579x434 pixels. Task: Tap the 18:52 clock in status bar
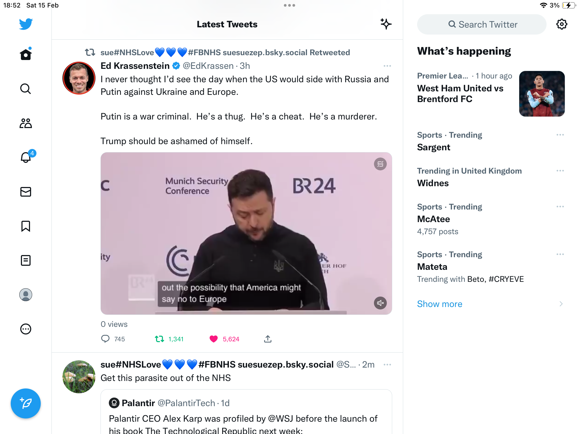[x=12, y=5]
